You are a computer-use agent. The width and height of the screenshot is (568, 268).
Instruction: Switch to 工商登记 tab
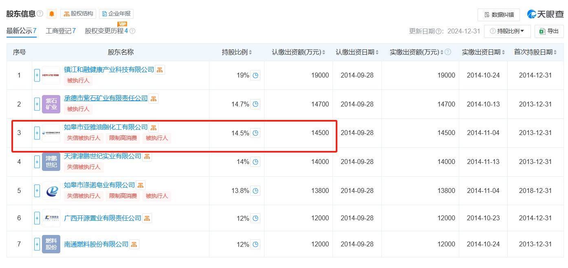click(x=61, y=31)
